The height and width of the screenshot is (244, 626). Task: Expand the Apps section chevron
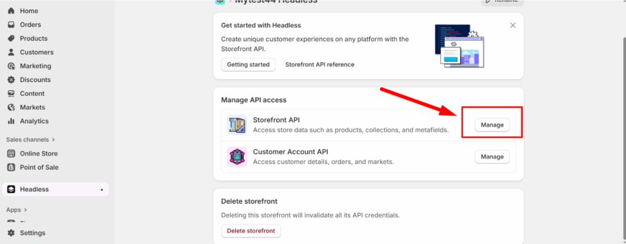(26, 210)
